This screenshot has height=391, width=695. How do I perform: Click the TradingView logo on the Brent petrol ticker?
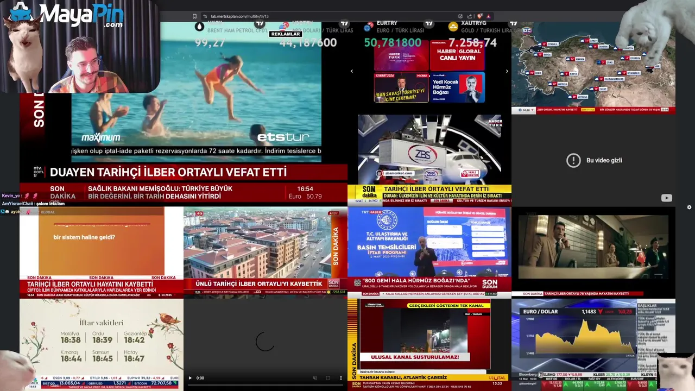(x=260, y=24)
